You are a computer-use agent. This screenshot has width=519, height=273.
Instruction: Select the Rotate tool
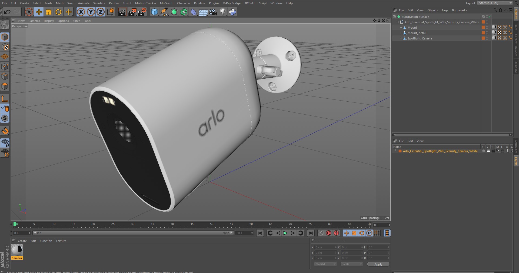(58, 12)
